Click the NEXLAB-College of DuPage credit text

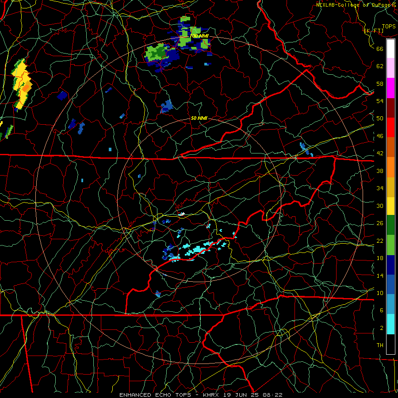(356, 4)
